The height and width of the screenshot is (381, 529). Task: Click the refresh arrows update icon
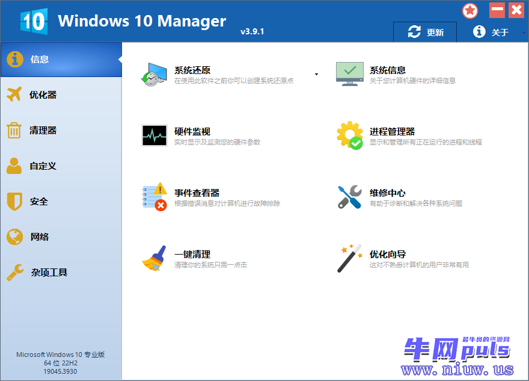click(414, 32)
